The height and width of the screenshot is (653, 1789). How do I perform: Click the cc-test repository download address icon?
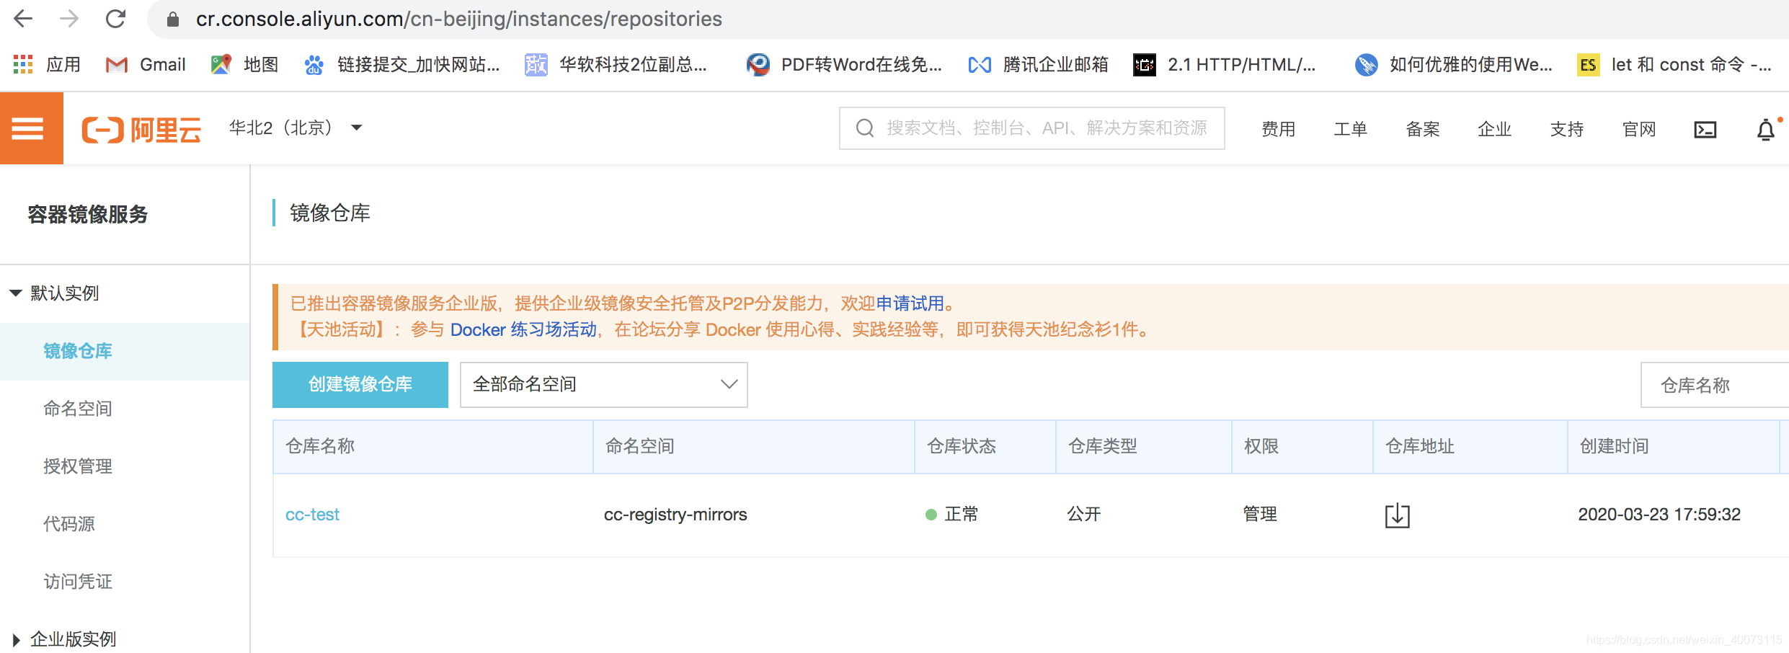[x=1397, y=515]
